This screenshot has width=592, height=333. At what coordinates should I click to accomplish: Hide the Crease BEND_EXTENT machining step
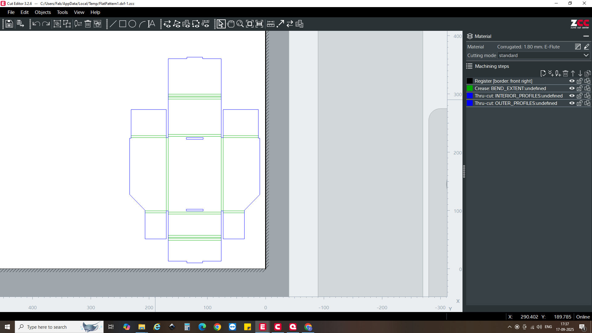click(572, 88)
